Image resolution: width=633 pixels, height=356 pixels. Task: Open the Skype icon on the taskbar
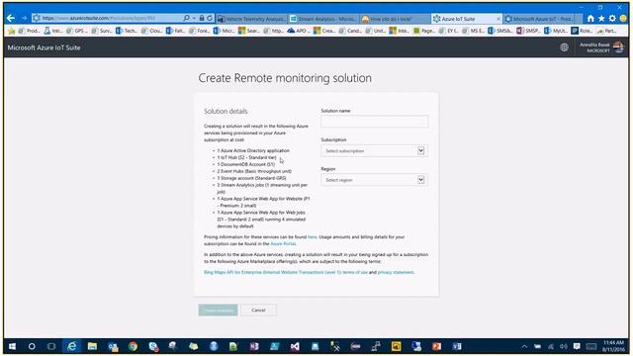coord(153,346)
